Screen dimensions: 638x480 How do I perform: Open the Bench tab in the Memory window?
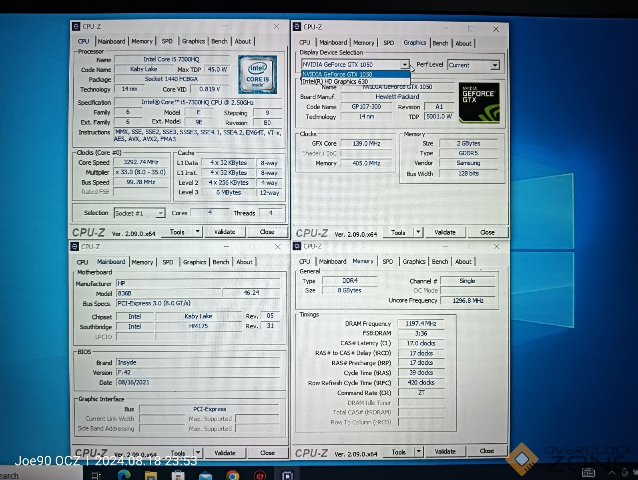click(440, 261)
